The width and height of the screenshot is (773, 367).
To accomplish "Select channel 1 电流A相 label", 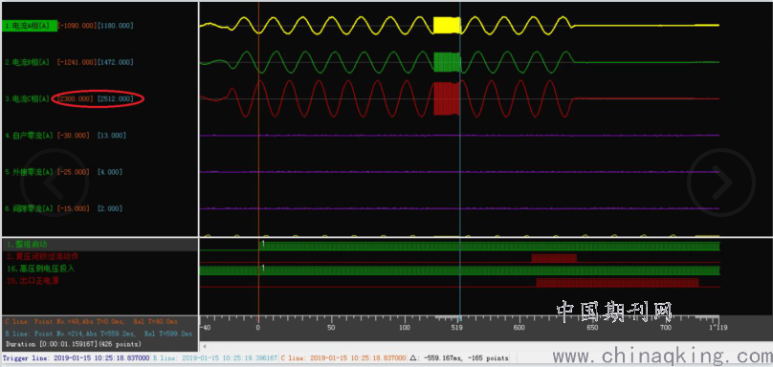I will tap(29, 26).
